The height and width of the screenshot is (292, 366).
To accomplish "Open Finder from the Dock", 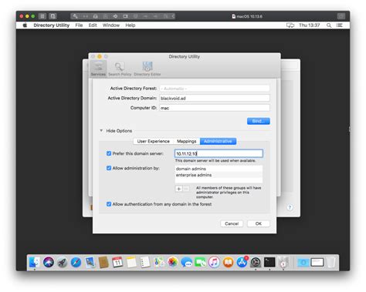I will click(x=34, y=262).
